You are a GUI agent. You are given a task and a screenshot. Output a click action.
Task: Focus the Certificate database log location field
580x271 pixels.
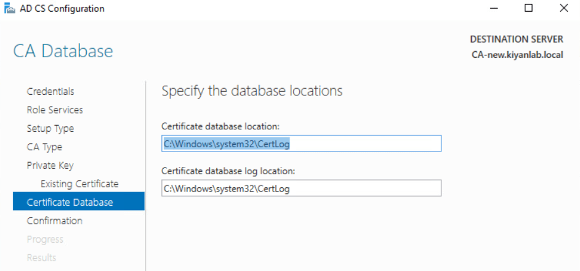(x=301, y=188)
